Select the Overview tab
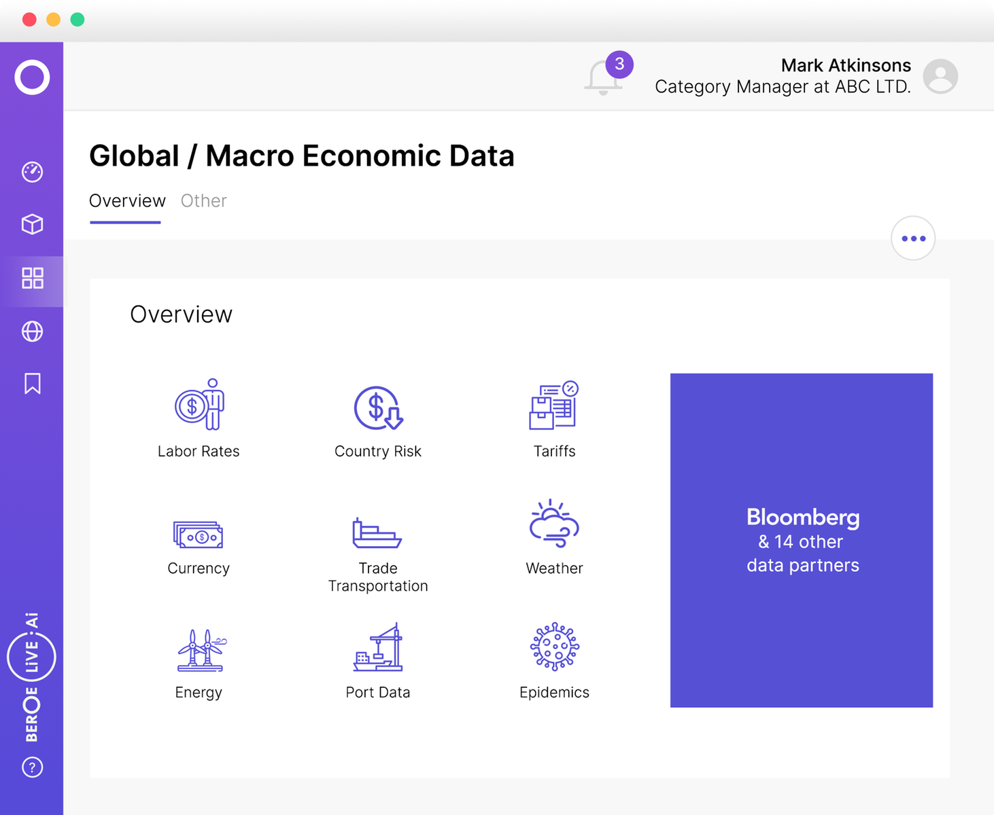The image size is (994, 815). 127,200
